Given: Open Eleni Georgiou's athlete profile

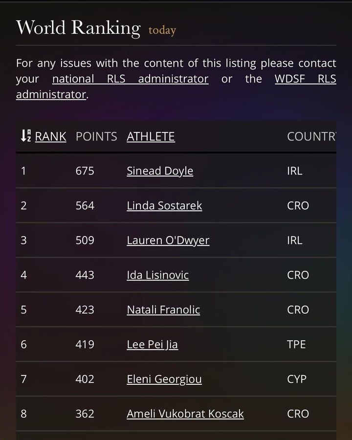Looking at the screenshot, I should [x=164, y=379].
